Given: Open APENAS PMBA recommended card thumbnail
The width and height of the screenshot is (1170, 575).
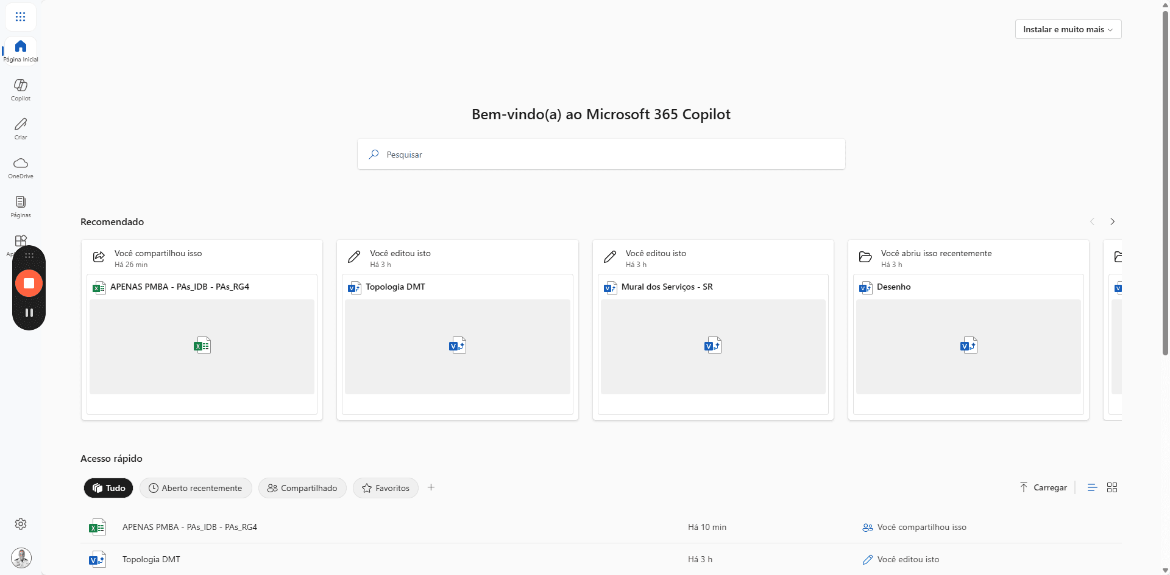Looking at the screenshot, I should 202,346.
